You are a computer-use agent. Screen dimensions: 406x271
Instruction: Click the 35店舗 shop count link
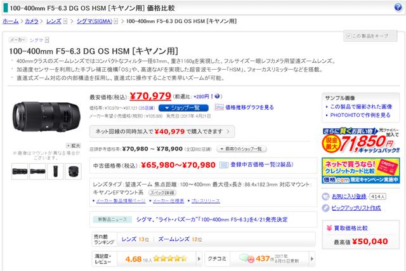pos(147,108)
